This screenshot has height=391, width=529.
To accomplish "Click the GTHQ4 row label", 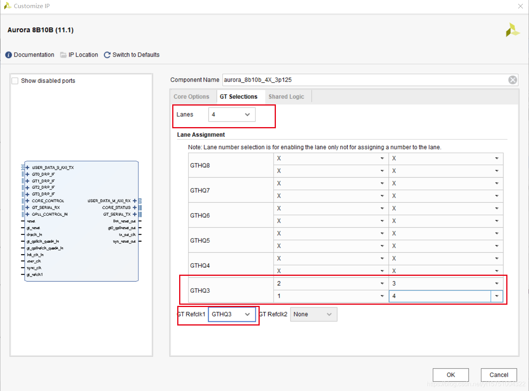I will 200,266.
